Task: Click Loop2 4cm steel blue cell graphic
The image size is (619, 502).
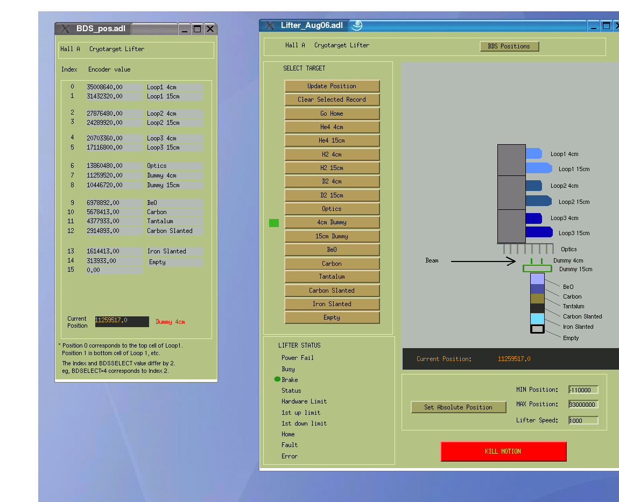Action: tap(534, 186)
